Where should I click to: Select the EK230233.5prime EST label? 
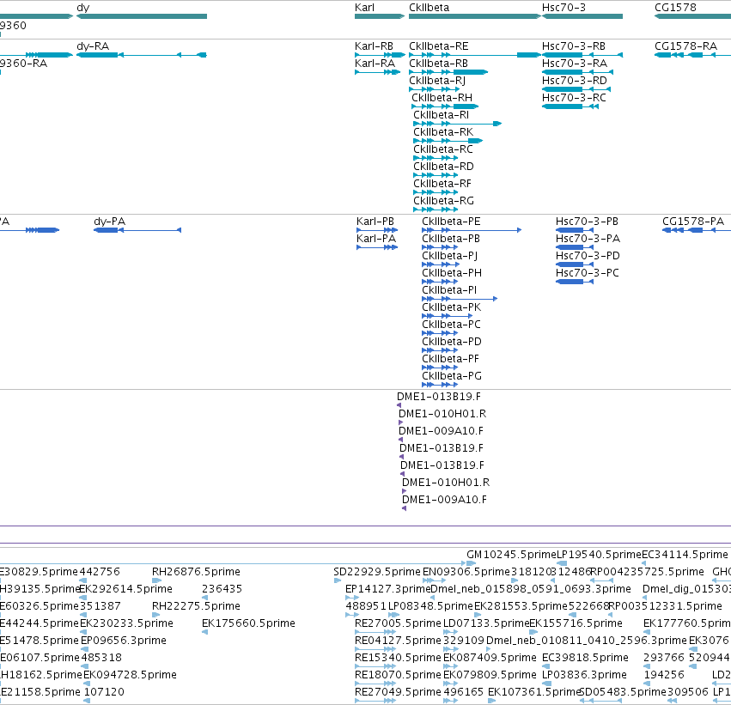click(x=126, y=623)
